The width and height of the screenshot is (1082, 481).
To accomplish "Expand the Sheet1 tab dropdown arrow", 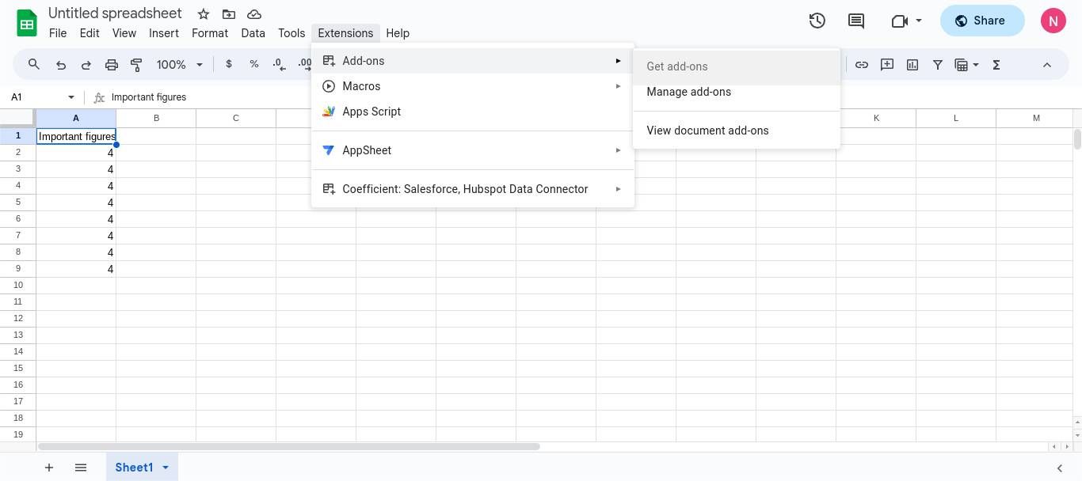I will click(166, 468).
